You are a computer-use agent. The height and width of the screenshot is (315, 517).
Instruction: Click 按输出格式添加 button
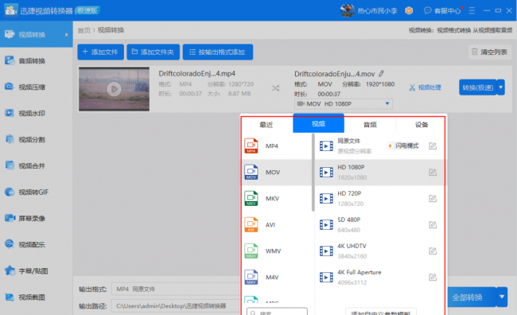[x=218, y=52]
